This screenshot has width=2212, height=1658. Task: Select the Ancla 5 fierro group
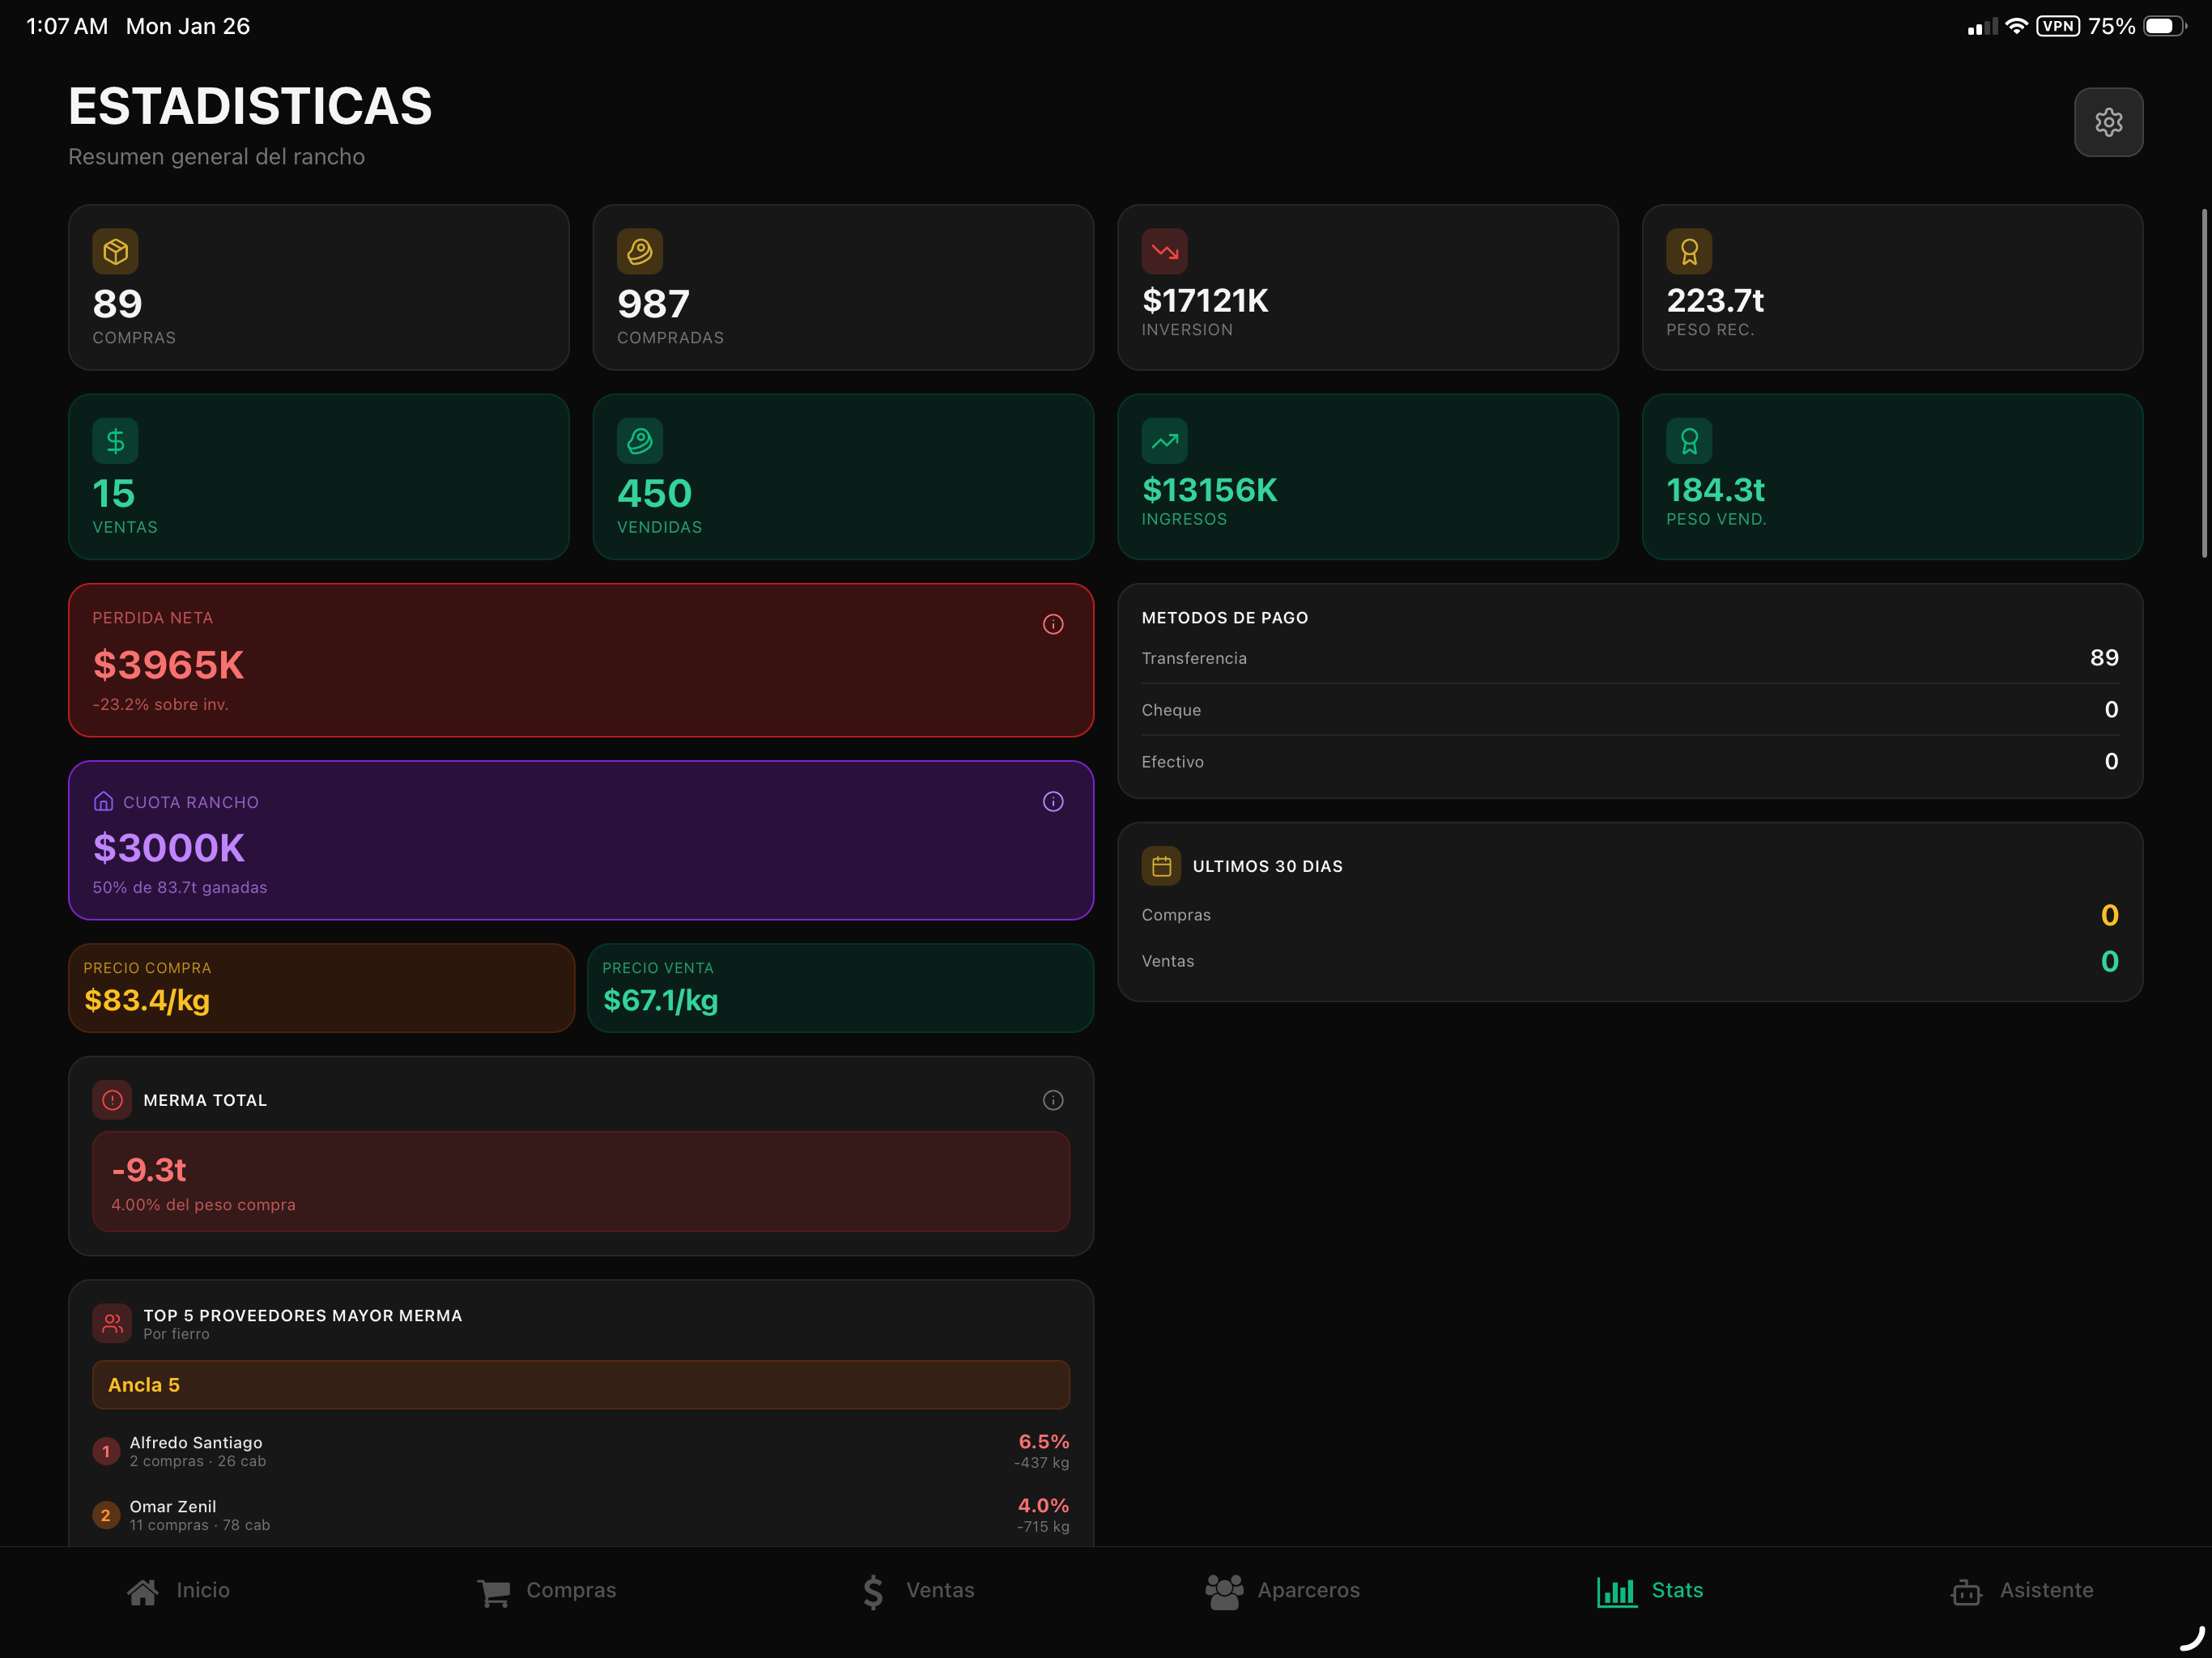[581, 1385]
